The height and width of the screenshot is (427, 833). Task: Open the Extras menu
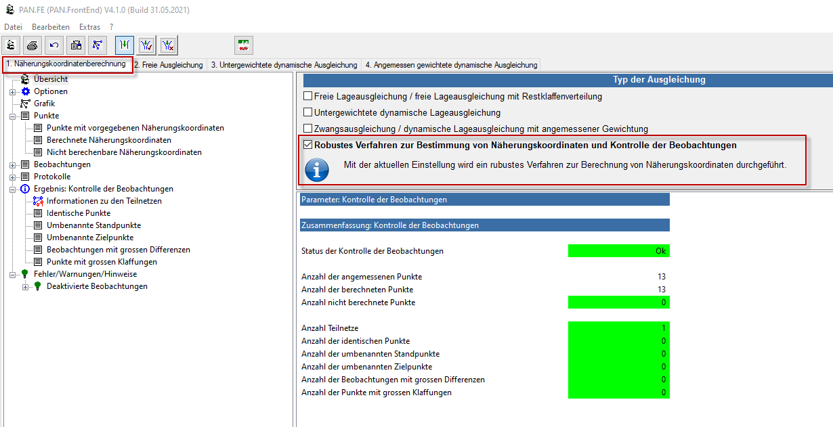click(89, 27)
